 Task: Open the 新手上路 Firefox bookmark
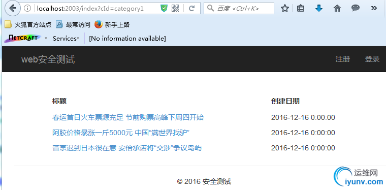112,24
